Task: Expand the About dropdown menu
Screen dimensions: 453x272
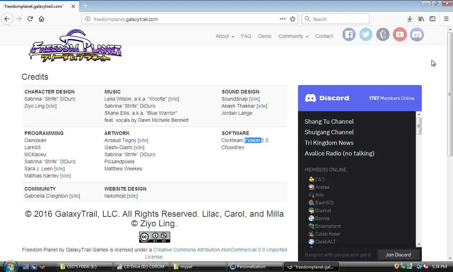Action: [225, 36]
